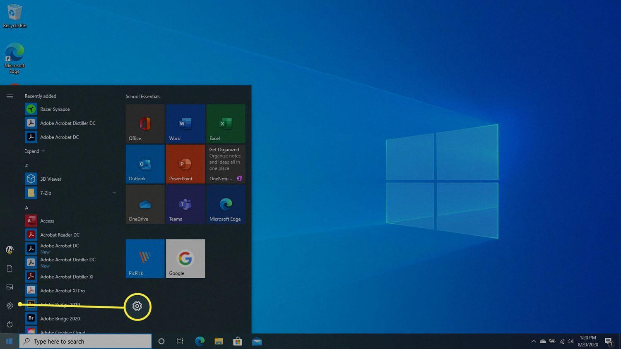
Task: Toggle the Start hamburger menu
Action: 10,96
